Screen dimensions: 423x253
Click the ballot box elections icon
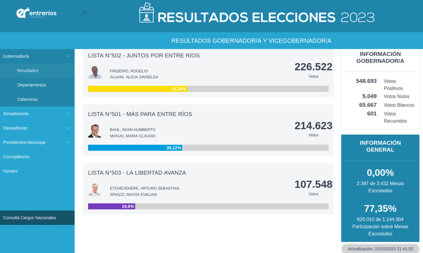coord(146,13)
